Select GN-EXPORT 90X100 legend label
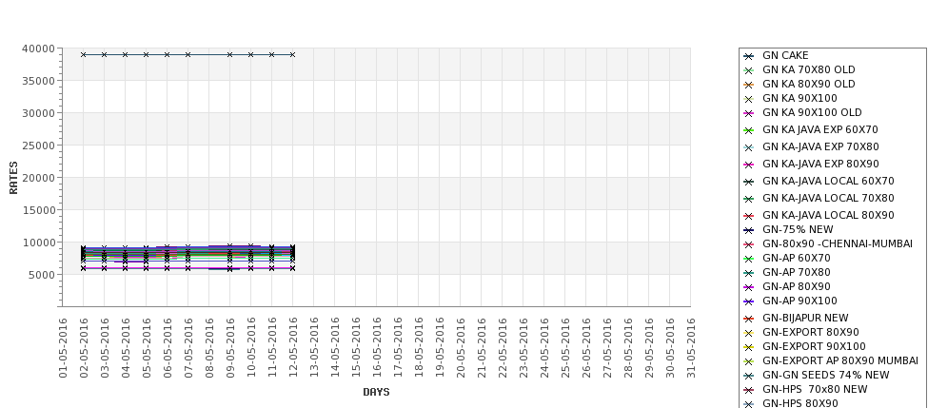This screenshot has width=928, height=408. tap(814, 346)
